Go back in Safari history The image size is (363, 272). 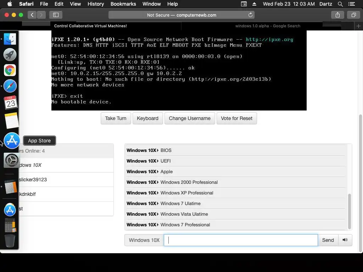coord(32,15)
